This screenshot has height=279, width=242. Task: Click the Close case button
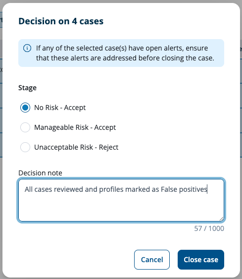[x=201, y=260]
